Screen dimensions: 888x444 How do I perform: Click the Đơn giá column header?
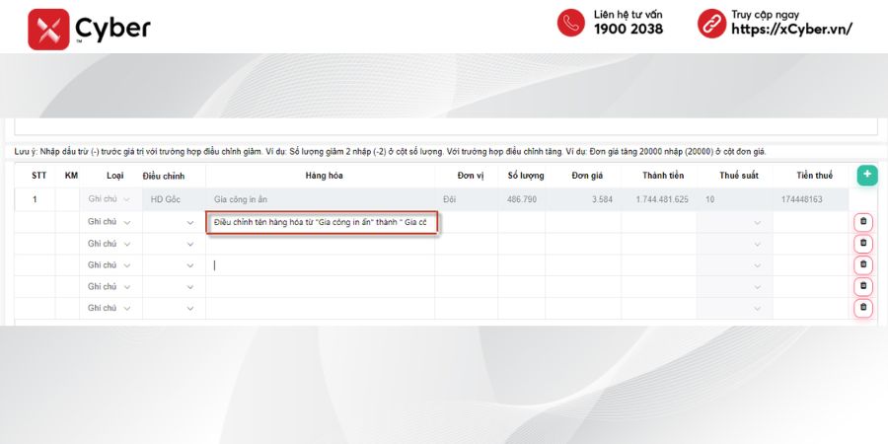587,176
